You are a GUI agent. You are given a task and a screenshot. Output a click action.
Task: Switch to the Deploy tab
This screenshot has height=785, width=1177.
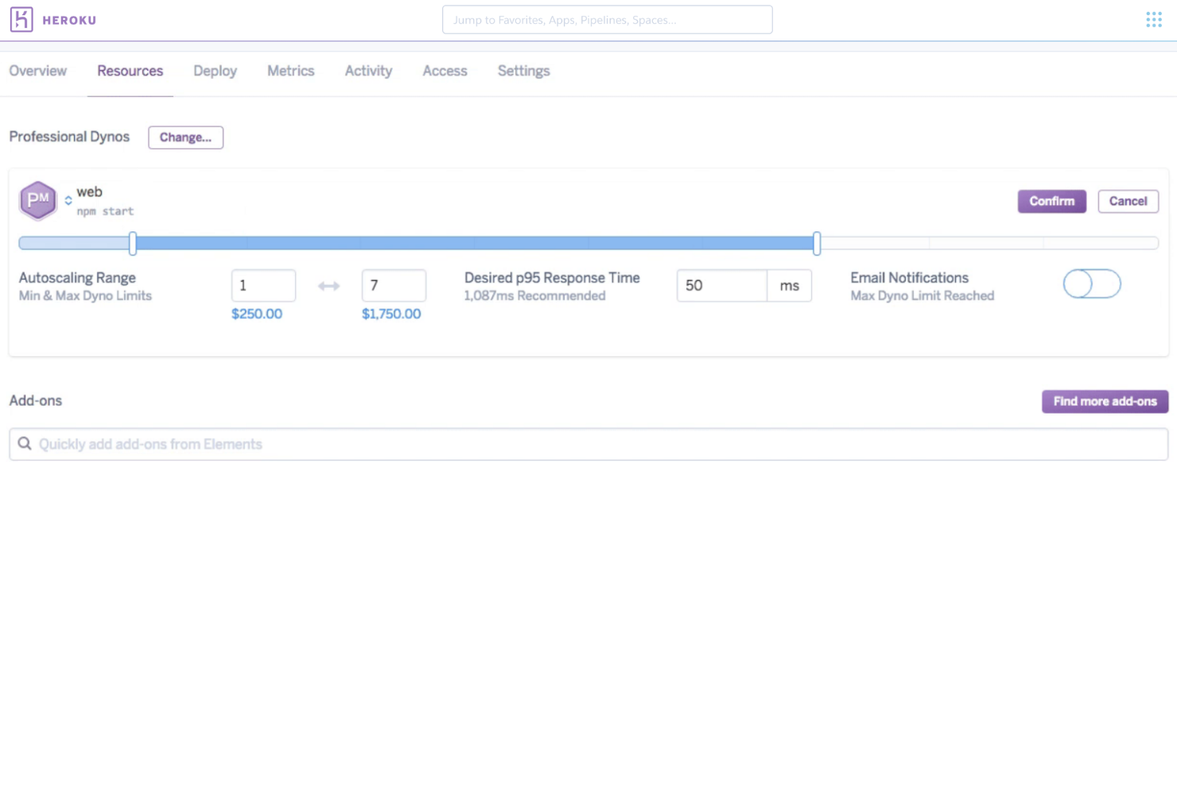pyautogui.click(x=215, y=71)
